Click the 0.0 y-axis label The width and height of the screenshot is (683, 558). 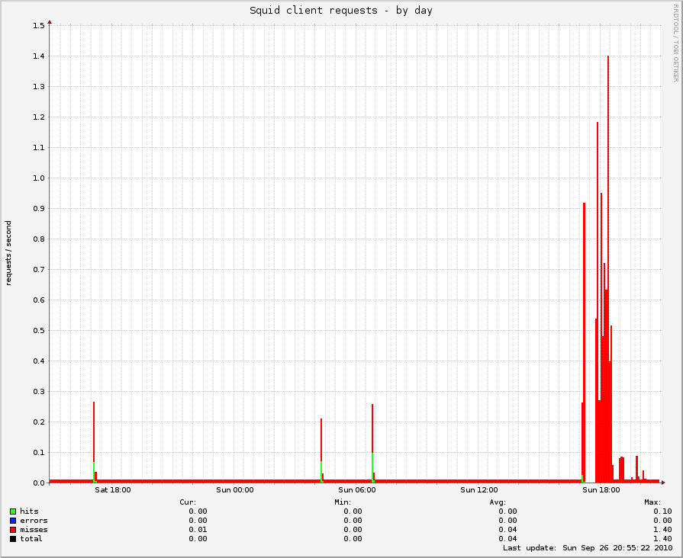point(39,483)
